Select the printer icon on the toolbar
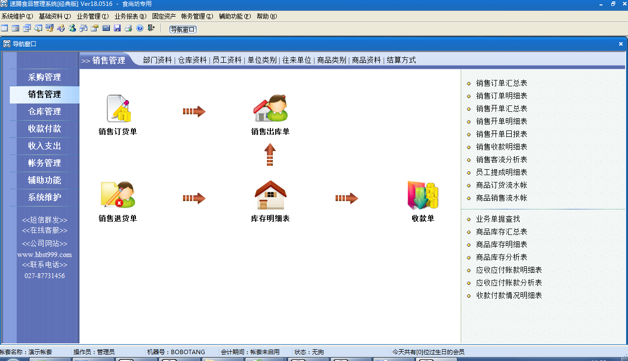 click(x=128, y=28)
